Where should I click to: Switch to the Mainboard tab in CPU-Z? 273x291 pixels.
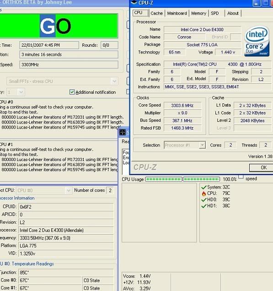tap(177, 13)
